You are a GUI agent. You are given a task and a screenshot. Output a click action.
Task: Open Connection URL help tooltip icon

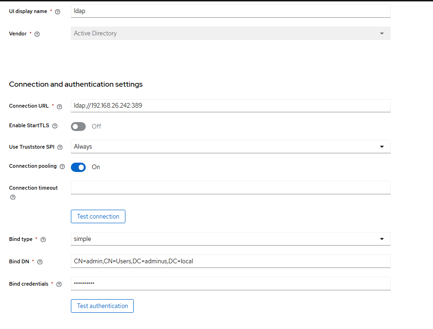click(x=59, y=106)
